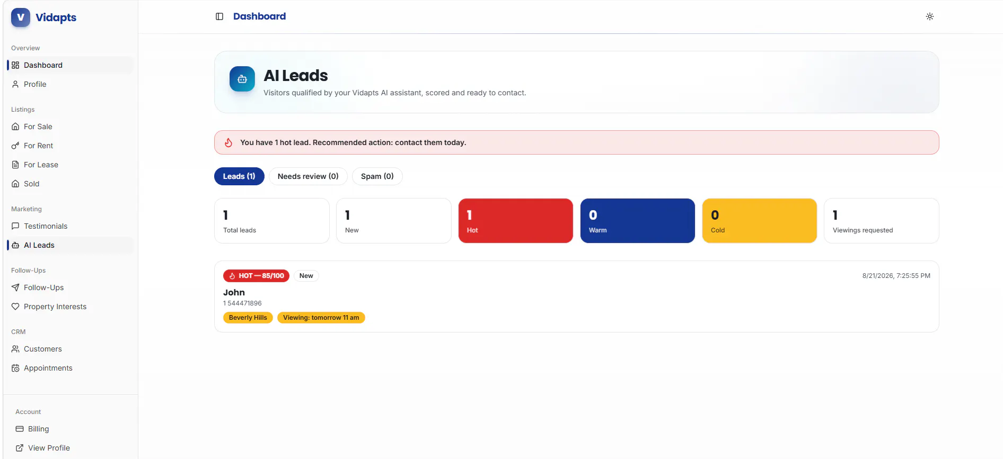Toggle the sidebar panel icon
Image resolution: width=1003 pixels, height=459 pixels.
(219, 16)
